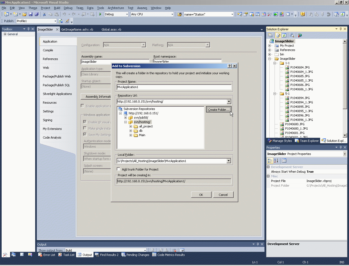Toggle Make single instance application checkbox

[85, 128]
